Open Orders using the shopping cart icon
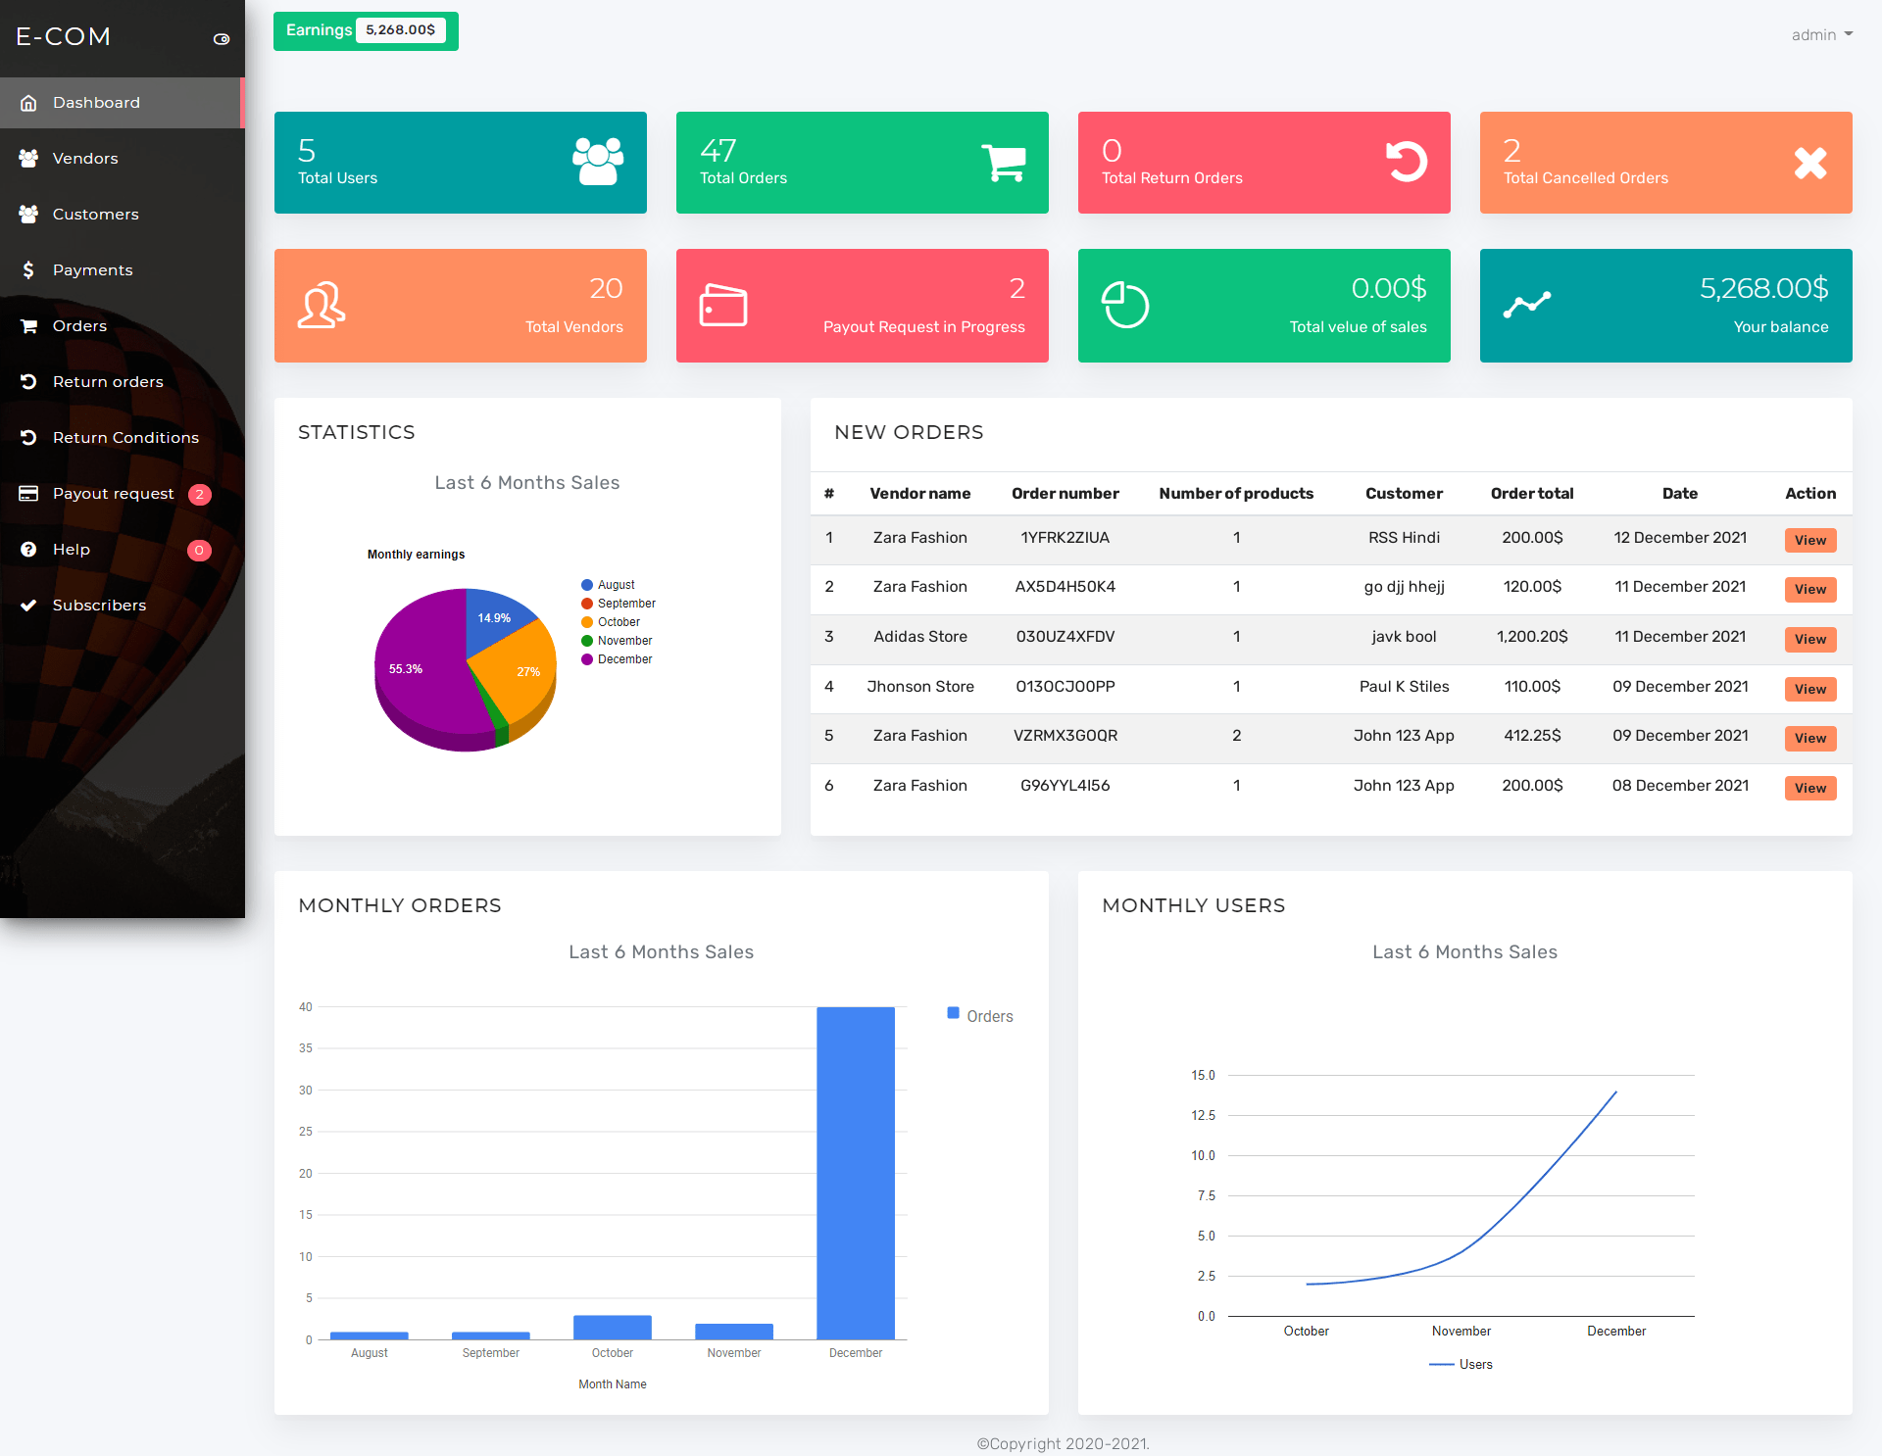The image size is (1882, 1456). [28, 325]
